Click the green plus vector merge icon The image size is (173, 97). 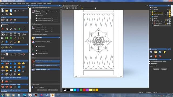coord(6,38)
